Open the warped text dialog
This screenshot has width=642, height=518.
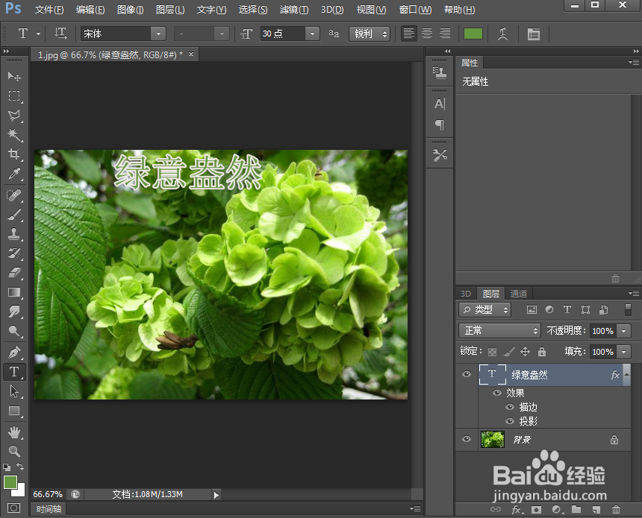tap(503, 34)
